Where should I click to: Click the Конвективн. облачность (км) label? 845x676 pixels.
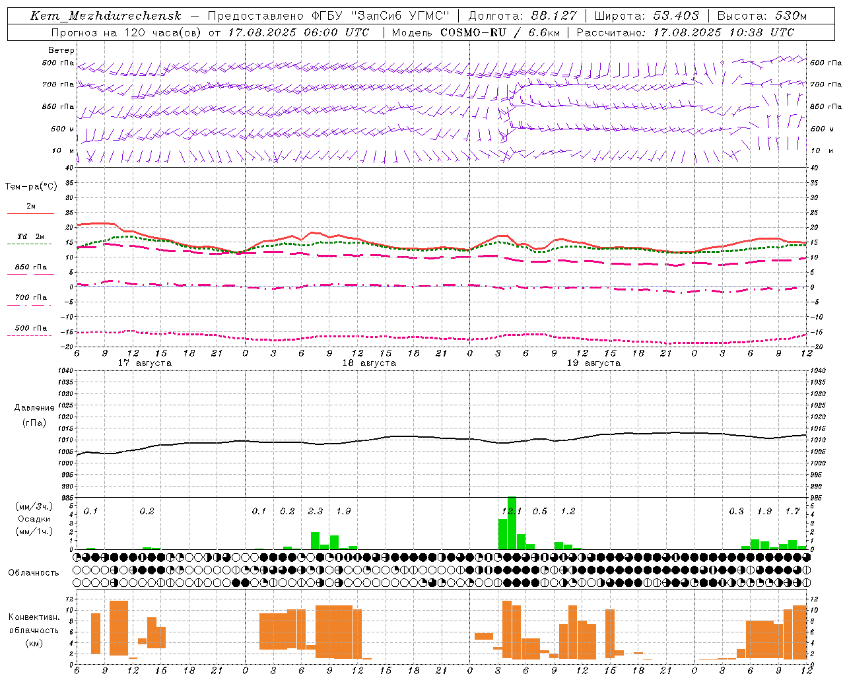[34, 630]
